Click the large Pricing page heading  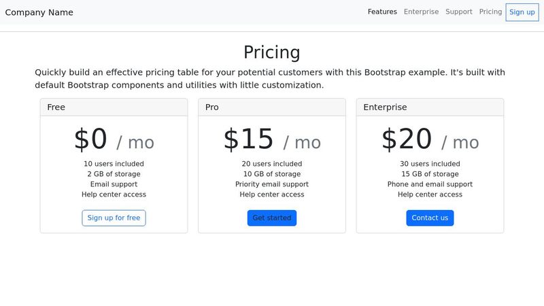pos(272,52)
